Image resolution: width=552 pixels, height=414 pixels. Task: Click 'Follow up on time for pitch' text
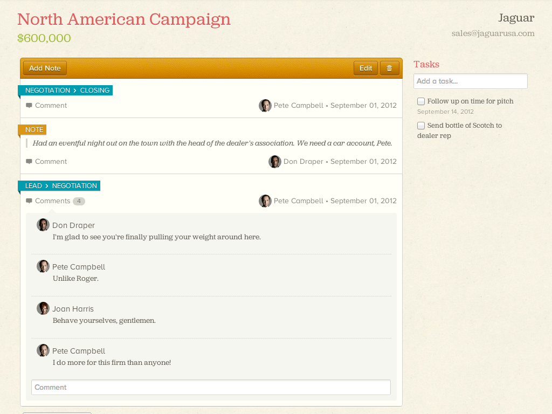470,101
